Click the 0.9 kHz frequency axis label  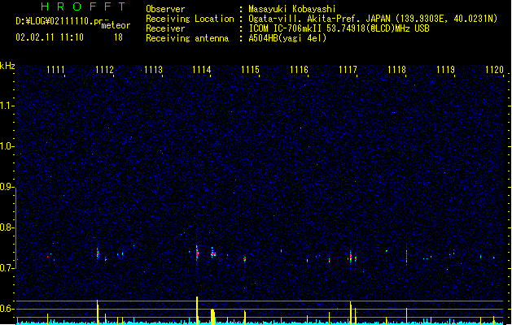click(6, 187)
